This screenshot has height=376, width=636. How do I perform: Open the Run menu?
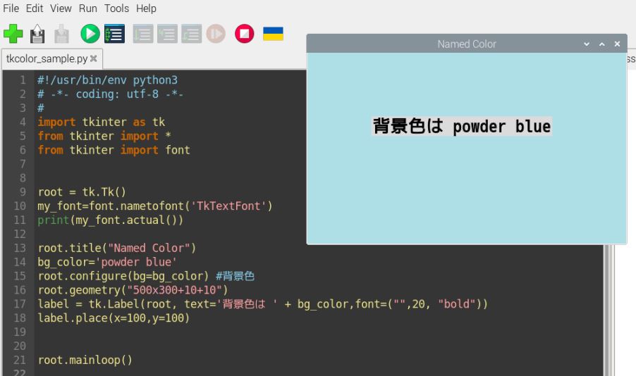(87, 8)
